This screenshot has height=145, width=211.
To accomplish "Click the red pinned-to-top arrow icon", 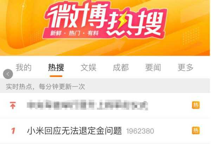I will 13,105.
